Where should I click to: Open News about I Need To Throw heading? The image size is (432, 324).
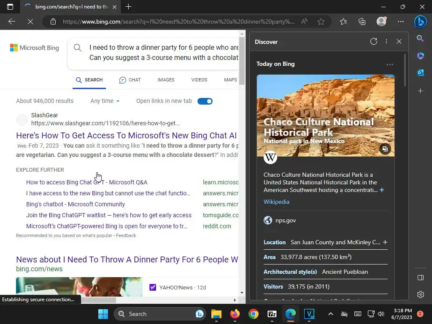(127, 259)
